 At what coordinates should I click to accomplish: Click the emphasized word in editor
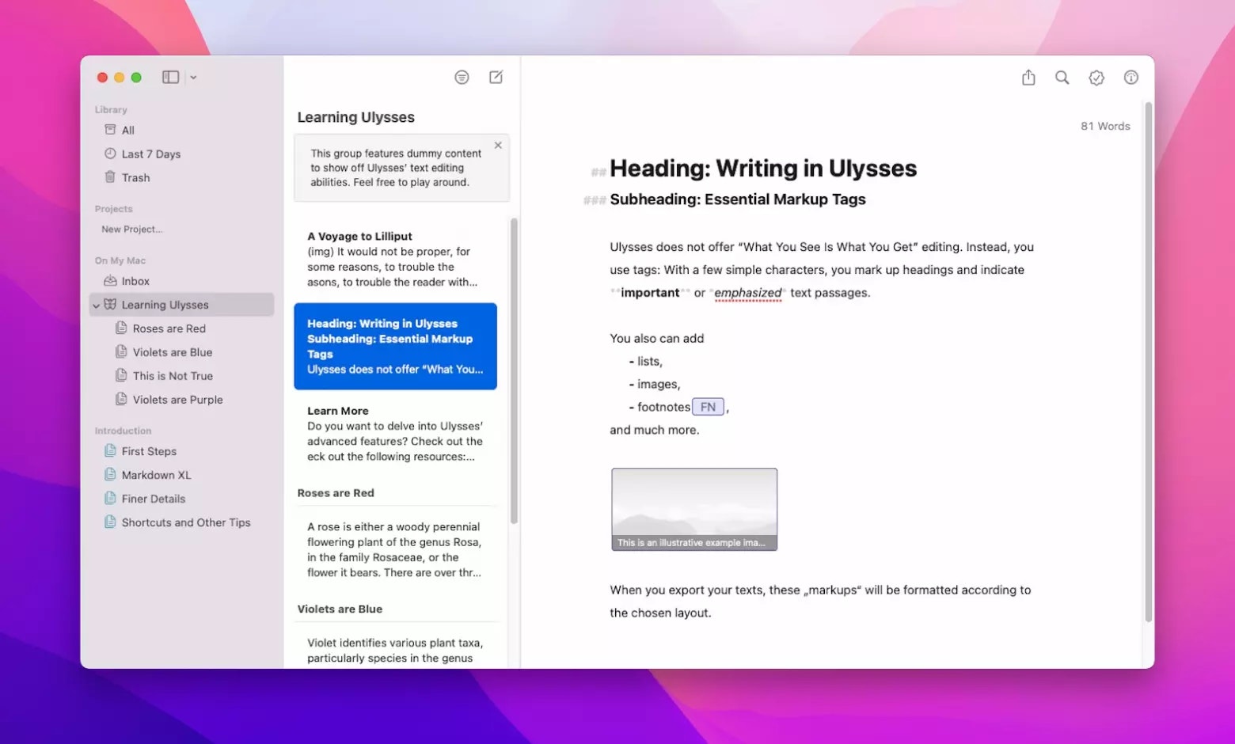click(748, 293)
